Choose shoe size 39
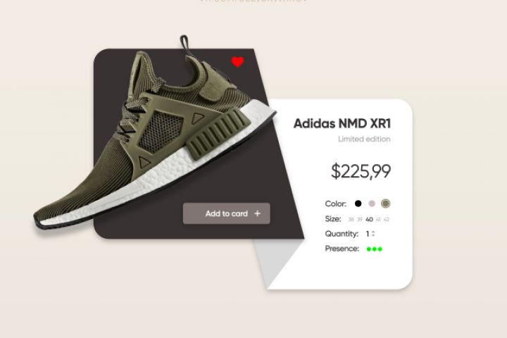Viewport: 507px width, 338px height. [x=360, y=220]
